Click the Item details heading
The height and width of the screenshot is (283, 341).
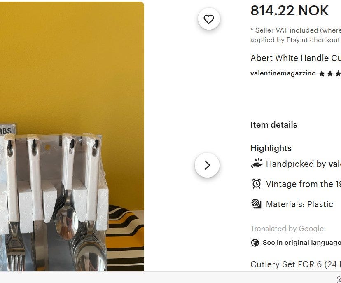(274, 125)
